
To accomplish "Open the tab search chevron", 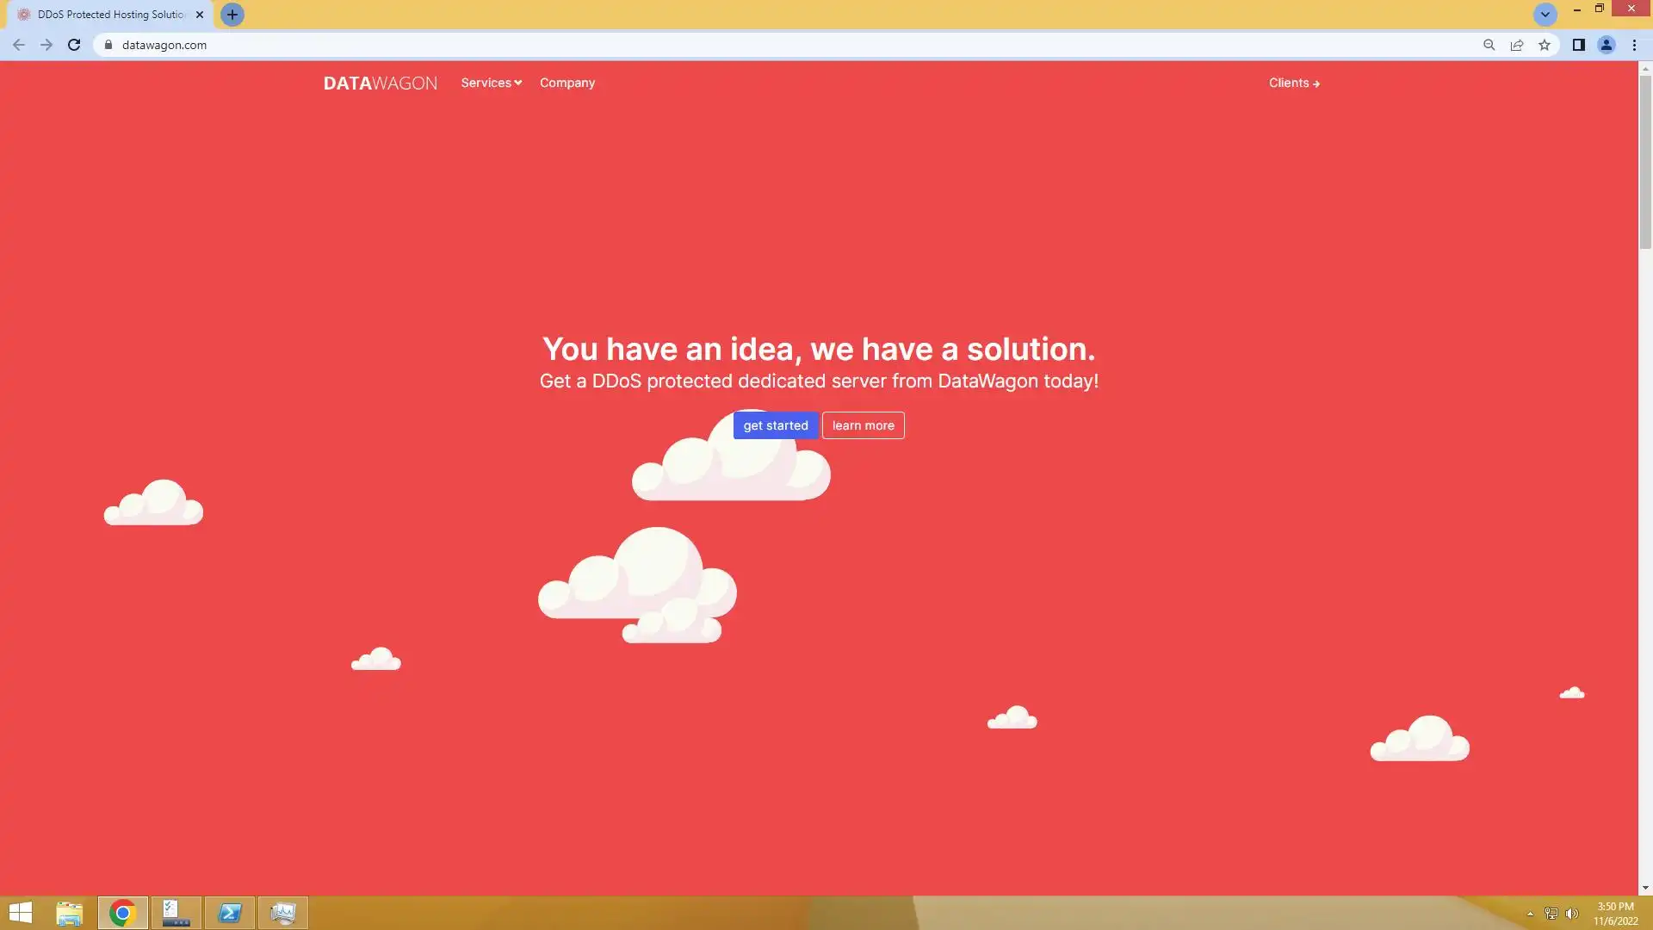I will coord(1545,15).
